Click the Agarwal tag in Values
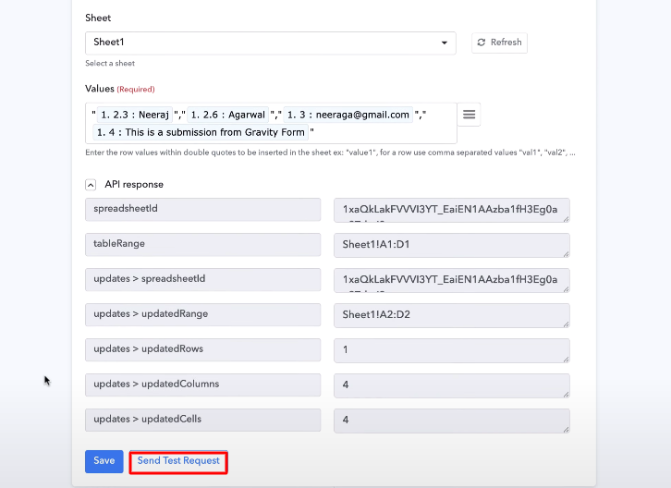 click(229, 115)
